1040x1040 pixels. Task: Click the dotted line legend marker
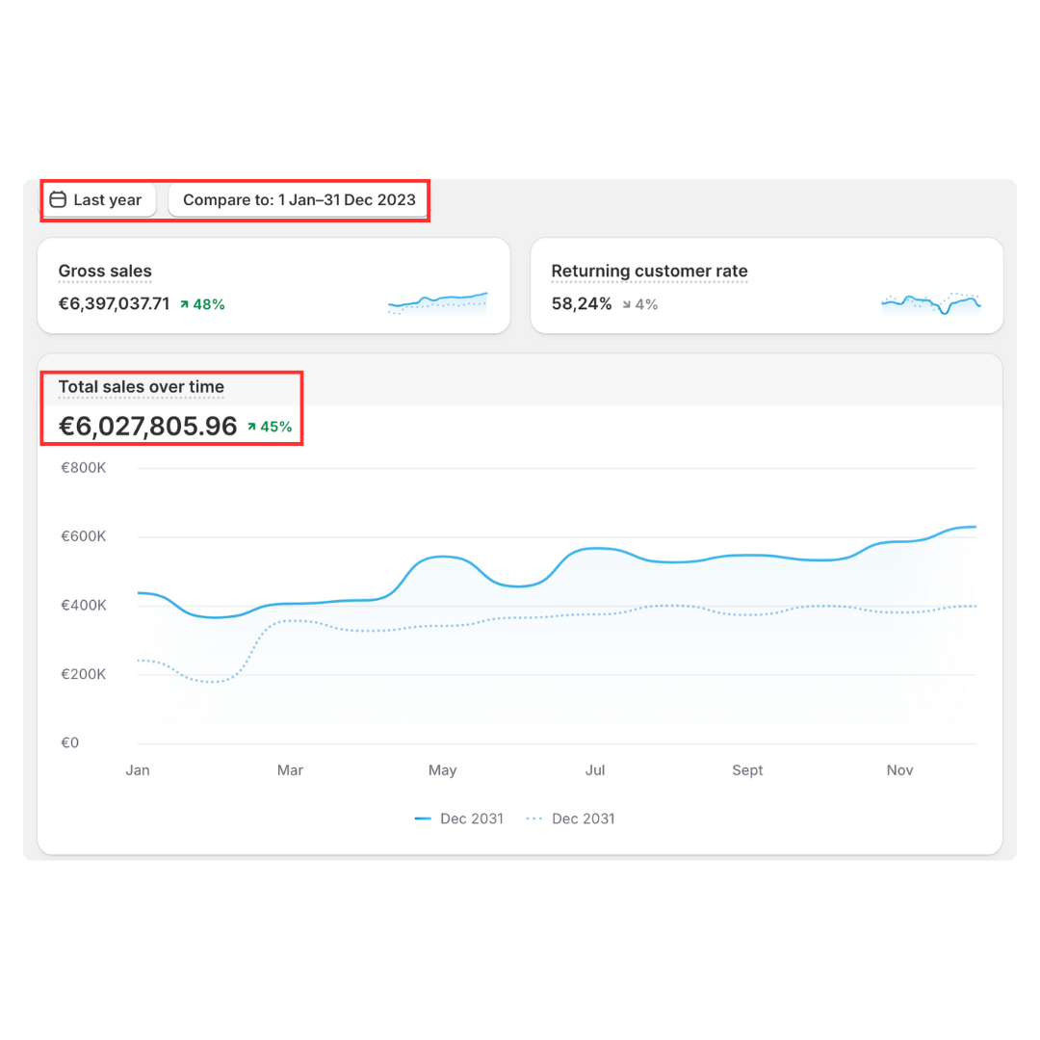(x=534, y=819)
